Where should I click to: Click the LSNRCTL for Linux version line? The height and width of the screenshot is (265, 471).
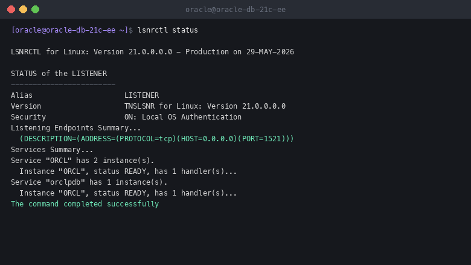[152, 52]
